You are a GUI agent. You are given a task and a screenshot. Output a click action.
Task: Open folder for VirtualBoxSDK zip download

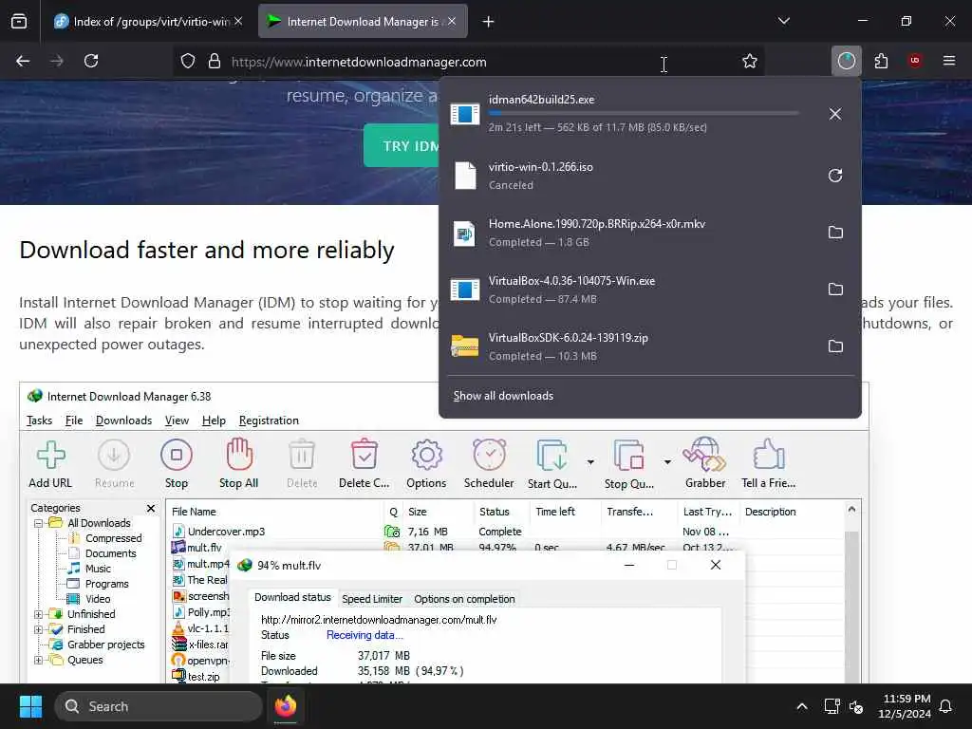click(835, 346)
